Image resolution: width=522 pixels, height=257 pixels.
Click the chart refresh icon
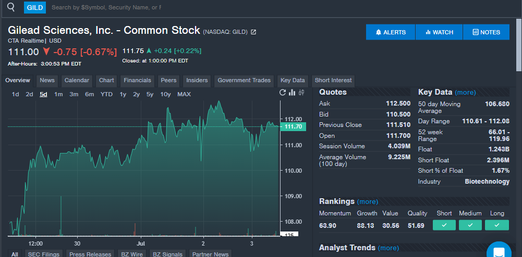[x=283, y=92]
